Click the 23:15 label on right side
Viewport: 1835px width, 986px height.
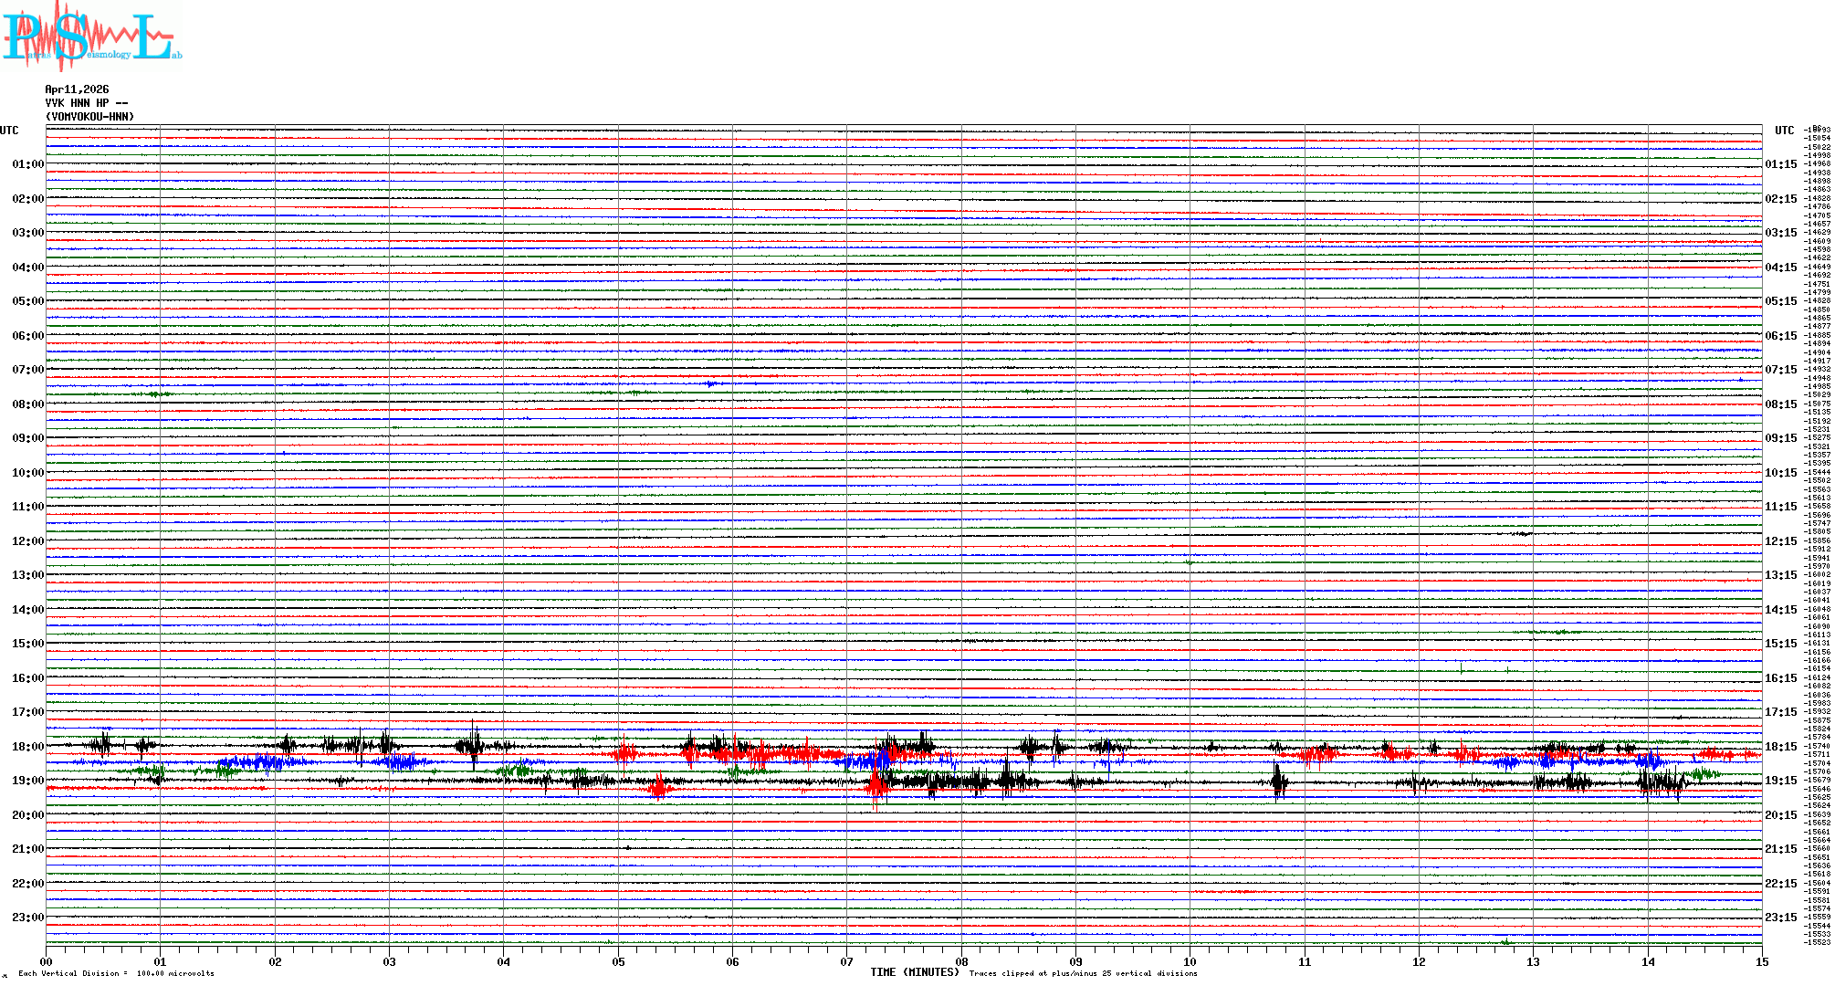(x=1780, y=918)
